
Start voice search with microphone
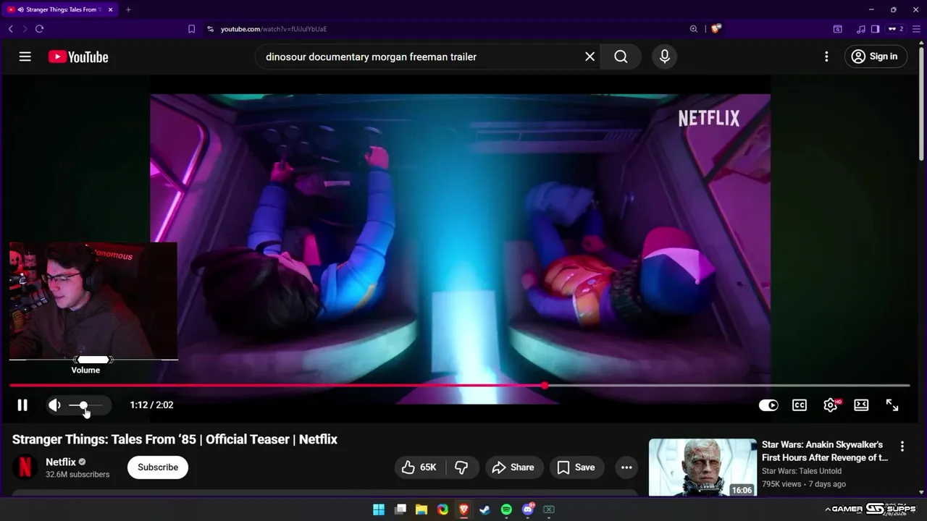point(665,56)
